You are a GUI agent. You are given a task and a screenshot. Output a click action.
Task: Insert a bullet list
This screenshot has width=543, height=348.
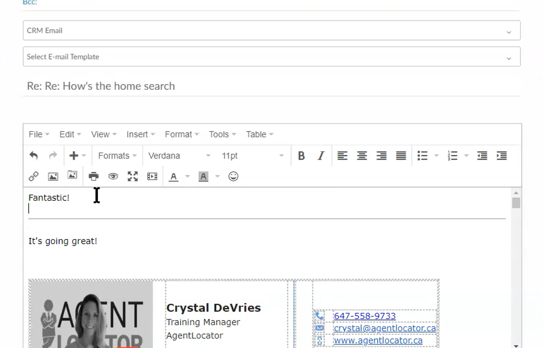click(x=423, y=156)
